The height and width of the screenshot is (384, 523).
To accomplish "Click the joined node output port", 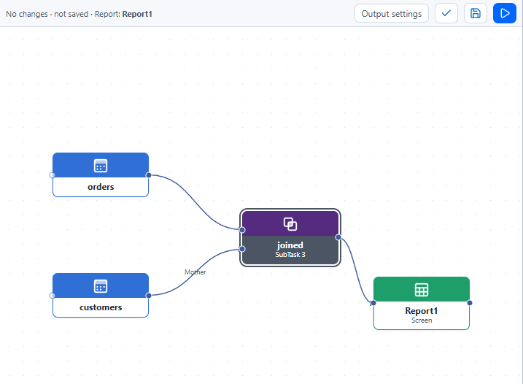I will tap(338, 237).
